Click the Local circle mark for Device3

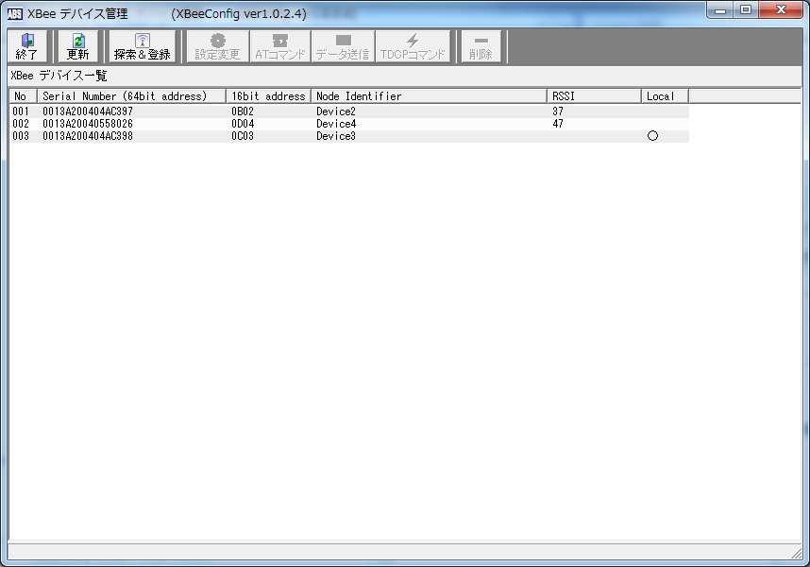[653, 136]
